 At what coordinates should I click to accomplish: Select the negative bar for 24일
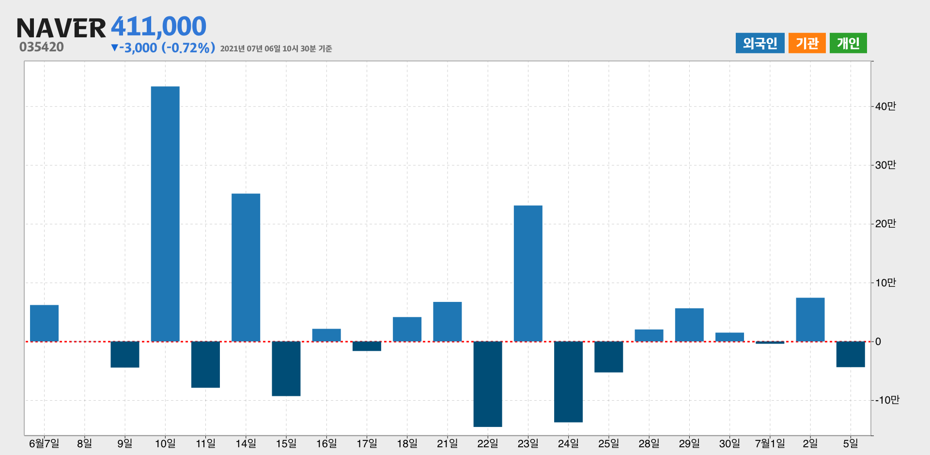click(x=569, y=382)
